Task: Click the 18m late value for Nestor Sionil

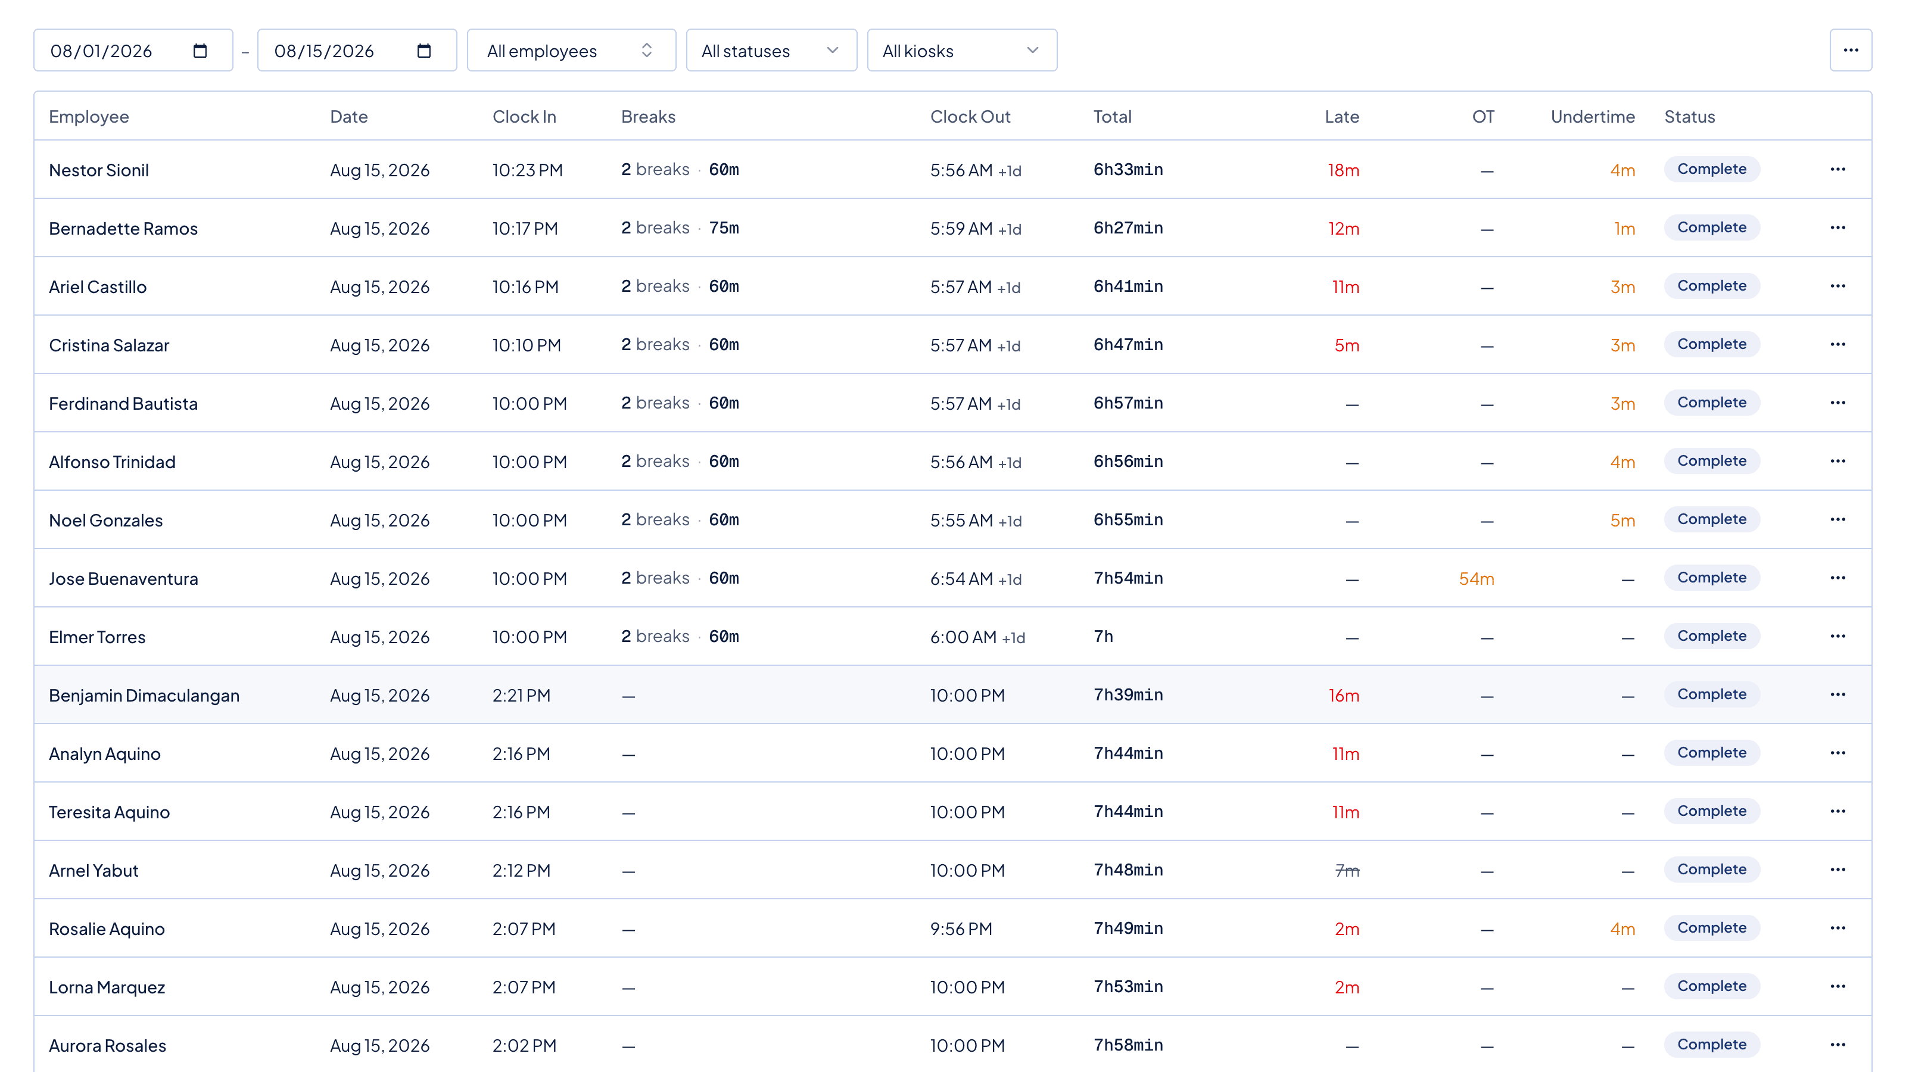Action: coord(1343,170)
